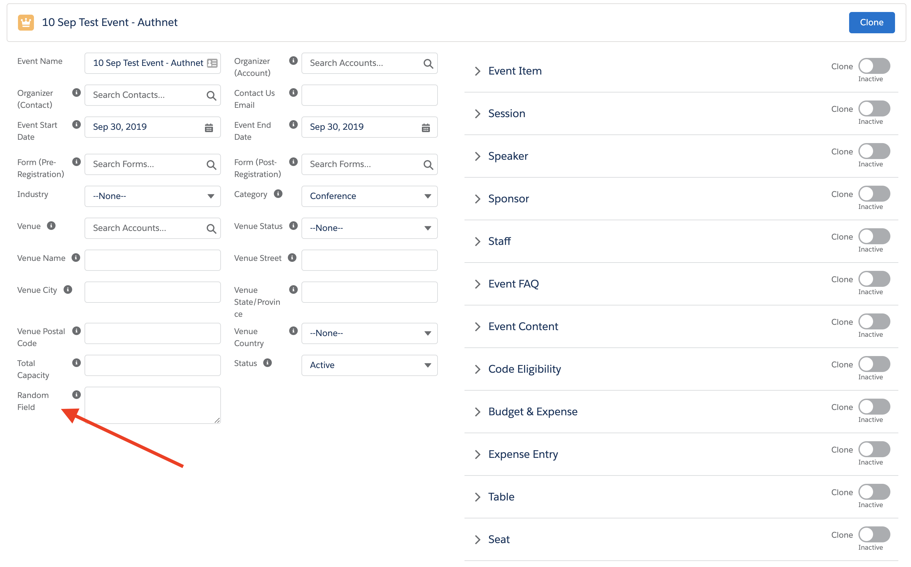Image resolution: width=911 pixels, height=567 pixels.
Task: Click the contact card icon in Event Name
Action: (212, 63)
